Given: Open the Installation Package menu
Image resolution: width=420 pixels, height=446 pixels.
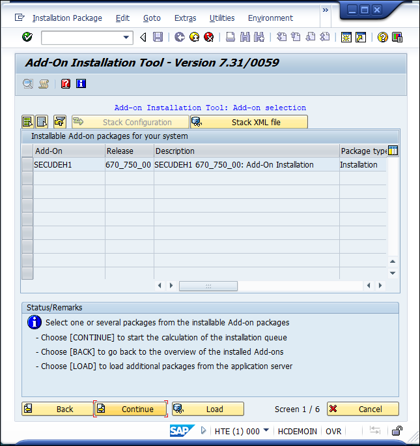Looking at the screenshot, I should click(x=67, y=18).
